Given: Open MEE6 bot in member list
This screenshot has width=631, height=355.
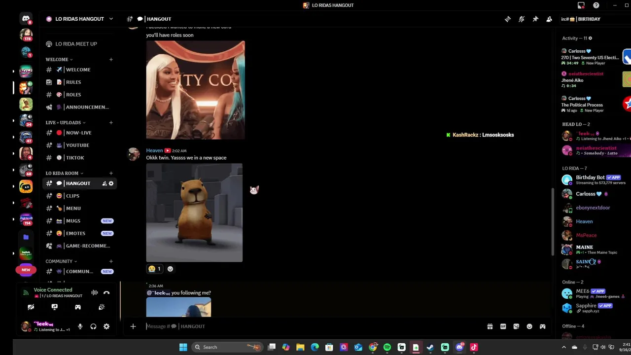Looking at the screenshot, I should point(595,293).
